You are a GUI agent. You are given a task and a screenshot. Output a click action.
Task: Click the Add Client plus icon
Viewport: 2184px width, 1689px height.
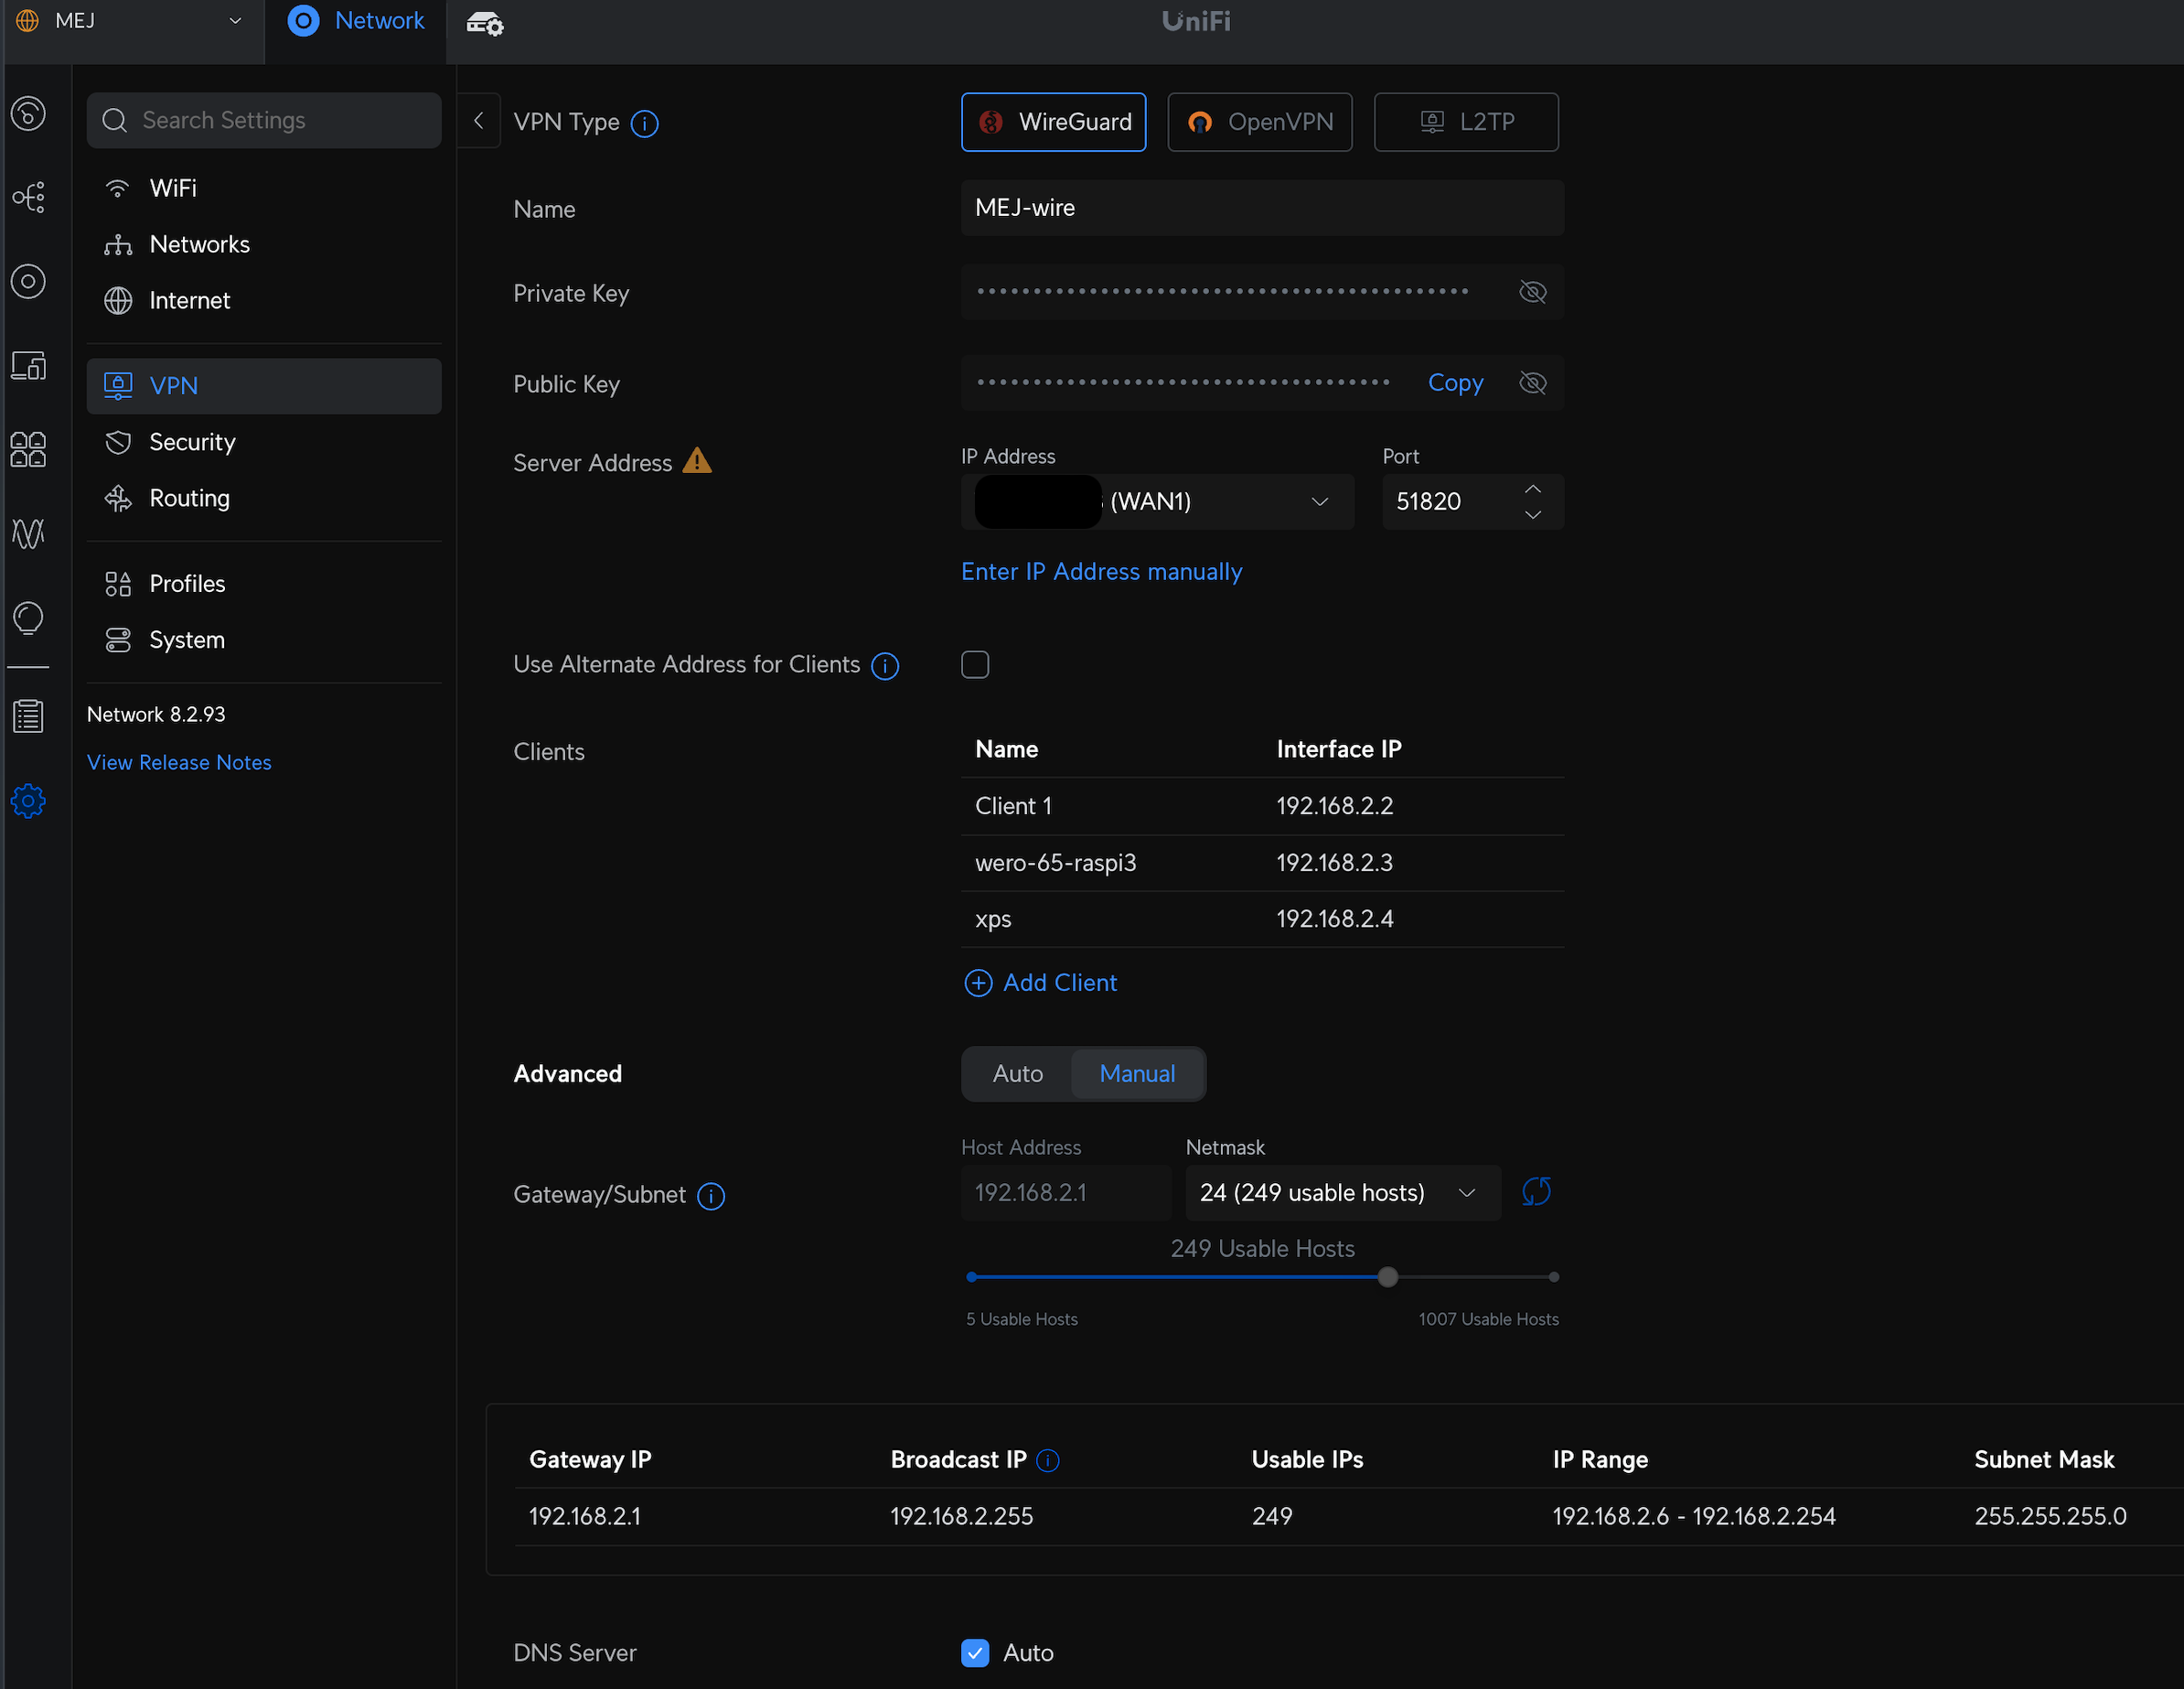coord(978,983)
